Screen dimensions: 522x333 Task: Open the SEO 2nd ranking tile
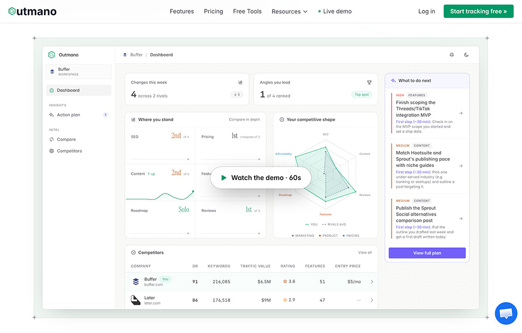click(160, 146)
